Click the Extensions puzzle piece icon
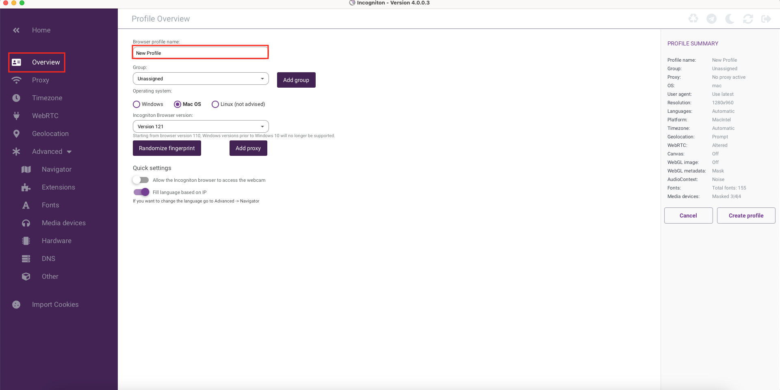Screen dimensions: 780x390 pos(26,187)
